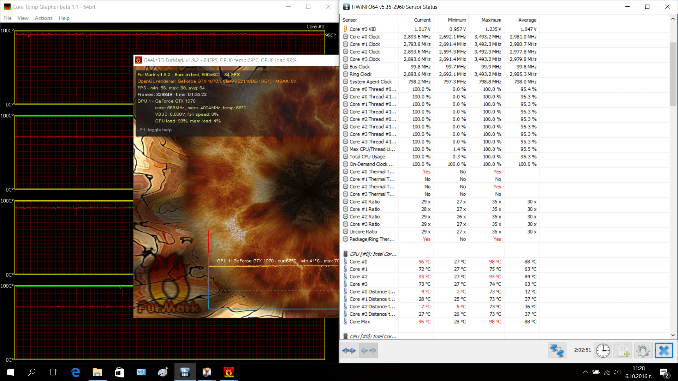Click the Maximum column header
Viewport: 678px width, 381px height.
pyautogui.click(x=491, y=20)
